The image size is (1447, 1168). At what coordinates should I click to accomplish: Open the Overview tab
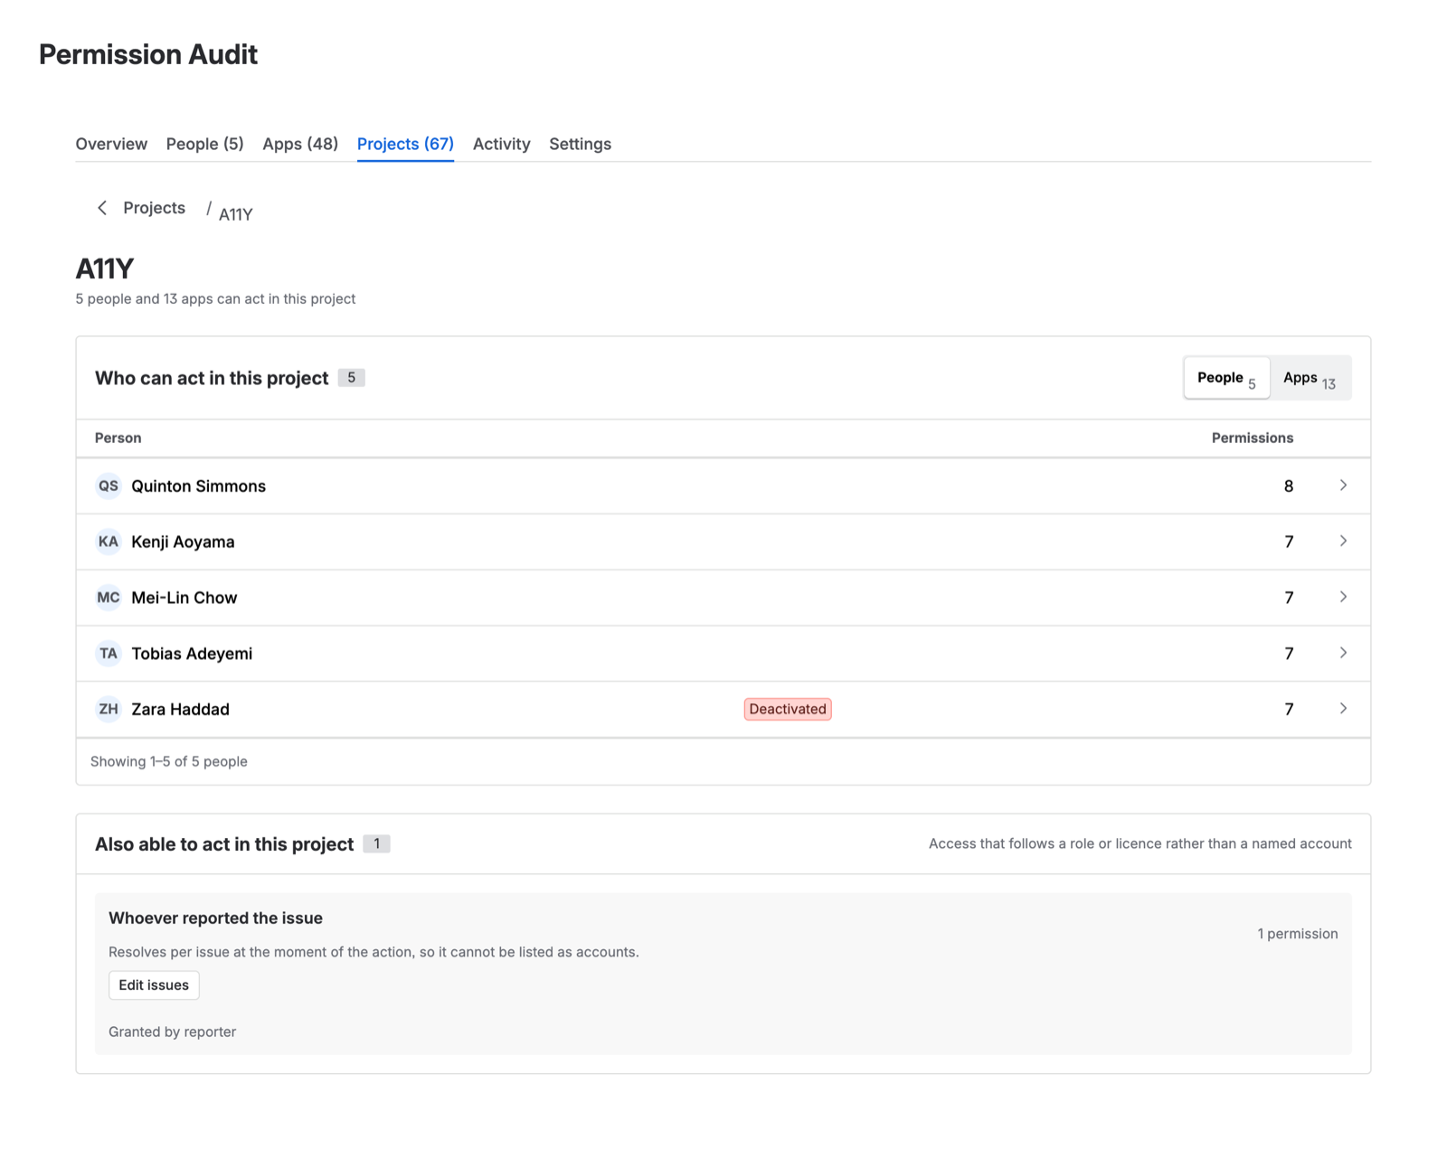point(111,144)
